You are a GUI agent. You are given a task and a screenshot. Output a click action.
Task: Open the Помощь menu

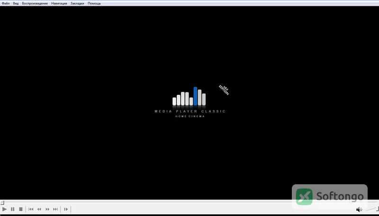[x=94, y=3]
